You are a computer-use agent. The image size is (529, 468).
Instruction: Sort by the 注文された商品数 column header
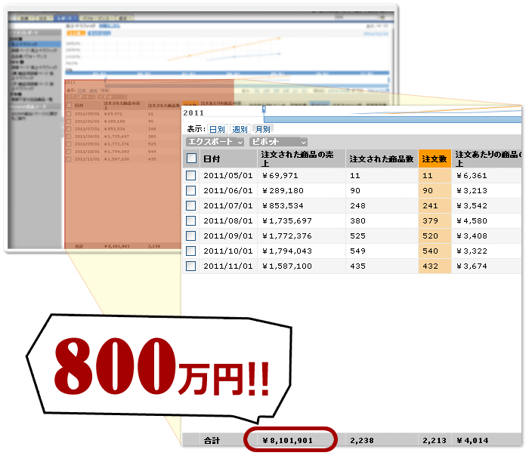pos(381,159)
